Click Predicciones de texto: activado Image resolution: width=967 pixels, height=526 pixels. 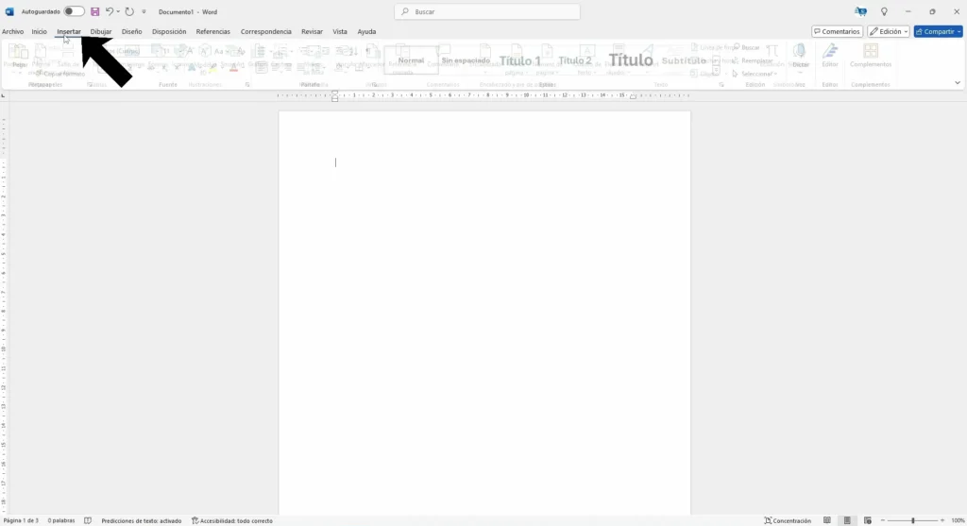(x=142, y=520)
